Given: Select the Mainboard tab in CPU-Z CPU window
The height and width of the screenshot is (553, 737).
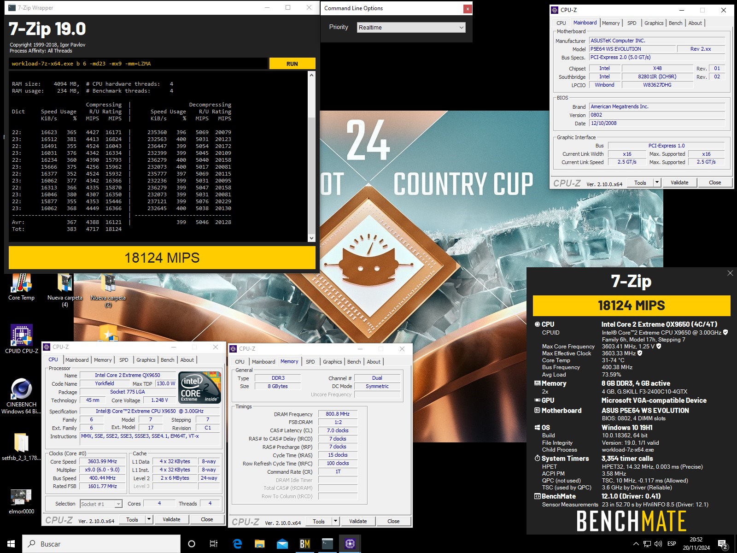Looking at the screenshot, I should tap(77, 360).
